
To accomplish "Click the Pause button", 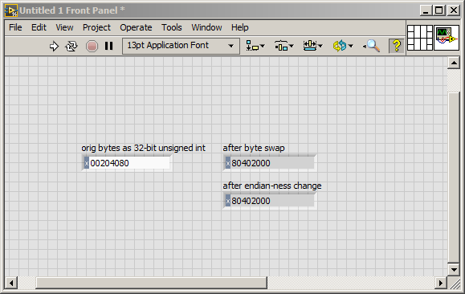I will (x=109, y=46).
